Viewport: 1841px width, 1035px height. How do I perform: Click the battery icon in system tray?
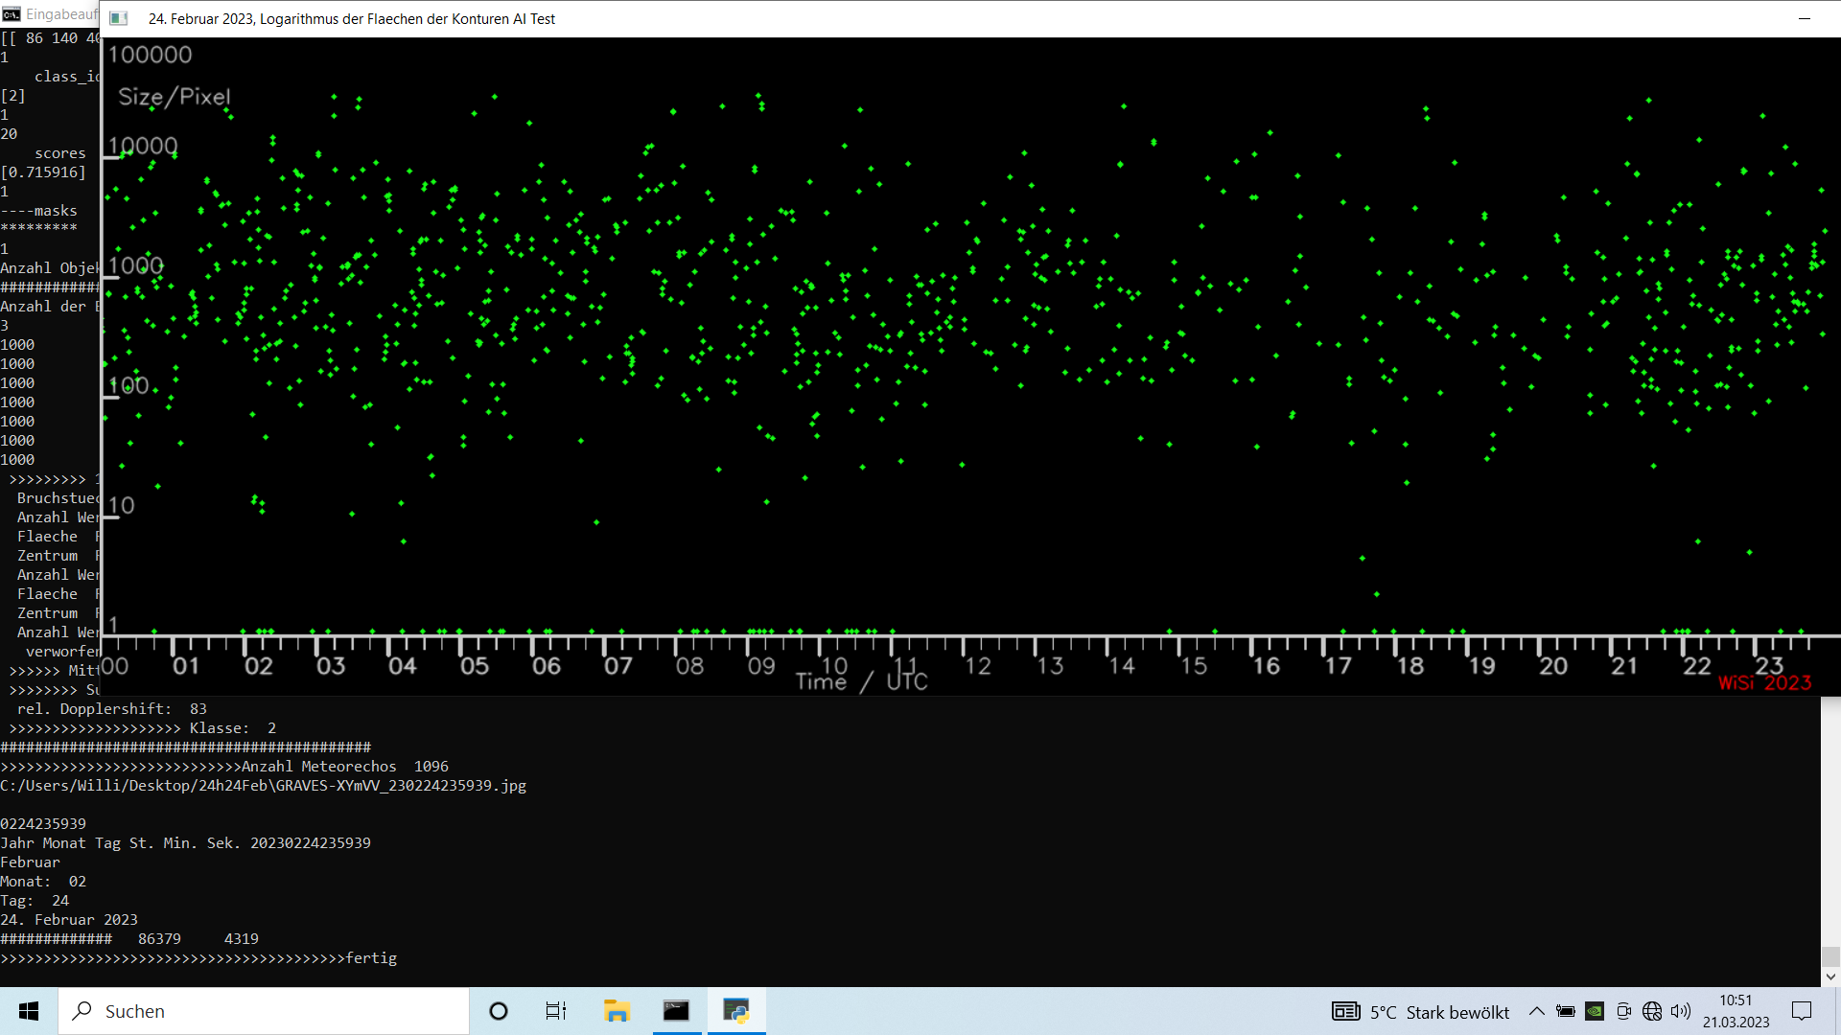tap(1565, 1011)
